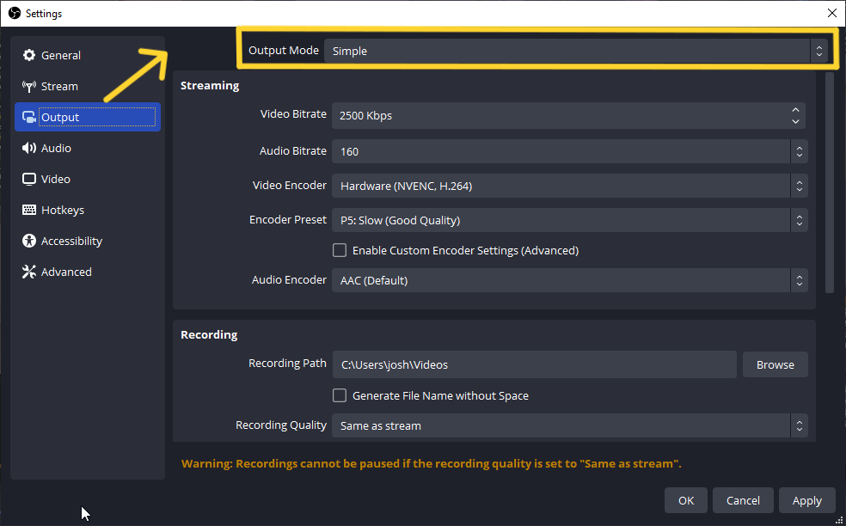The image size is (846, 526).
Task: Expand Encoder Preset options
Action: pos(570,220)
